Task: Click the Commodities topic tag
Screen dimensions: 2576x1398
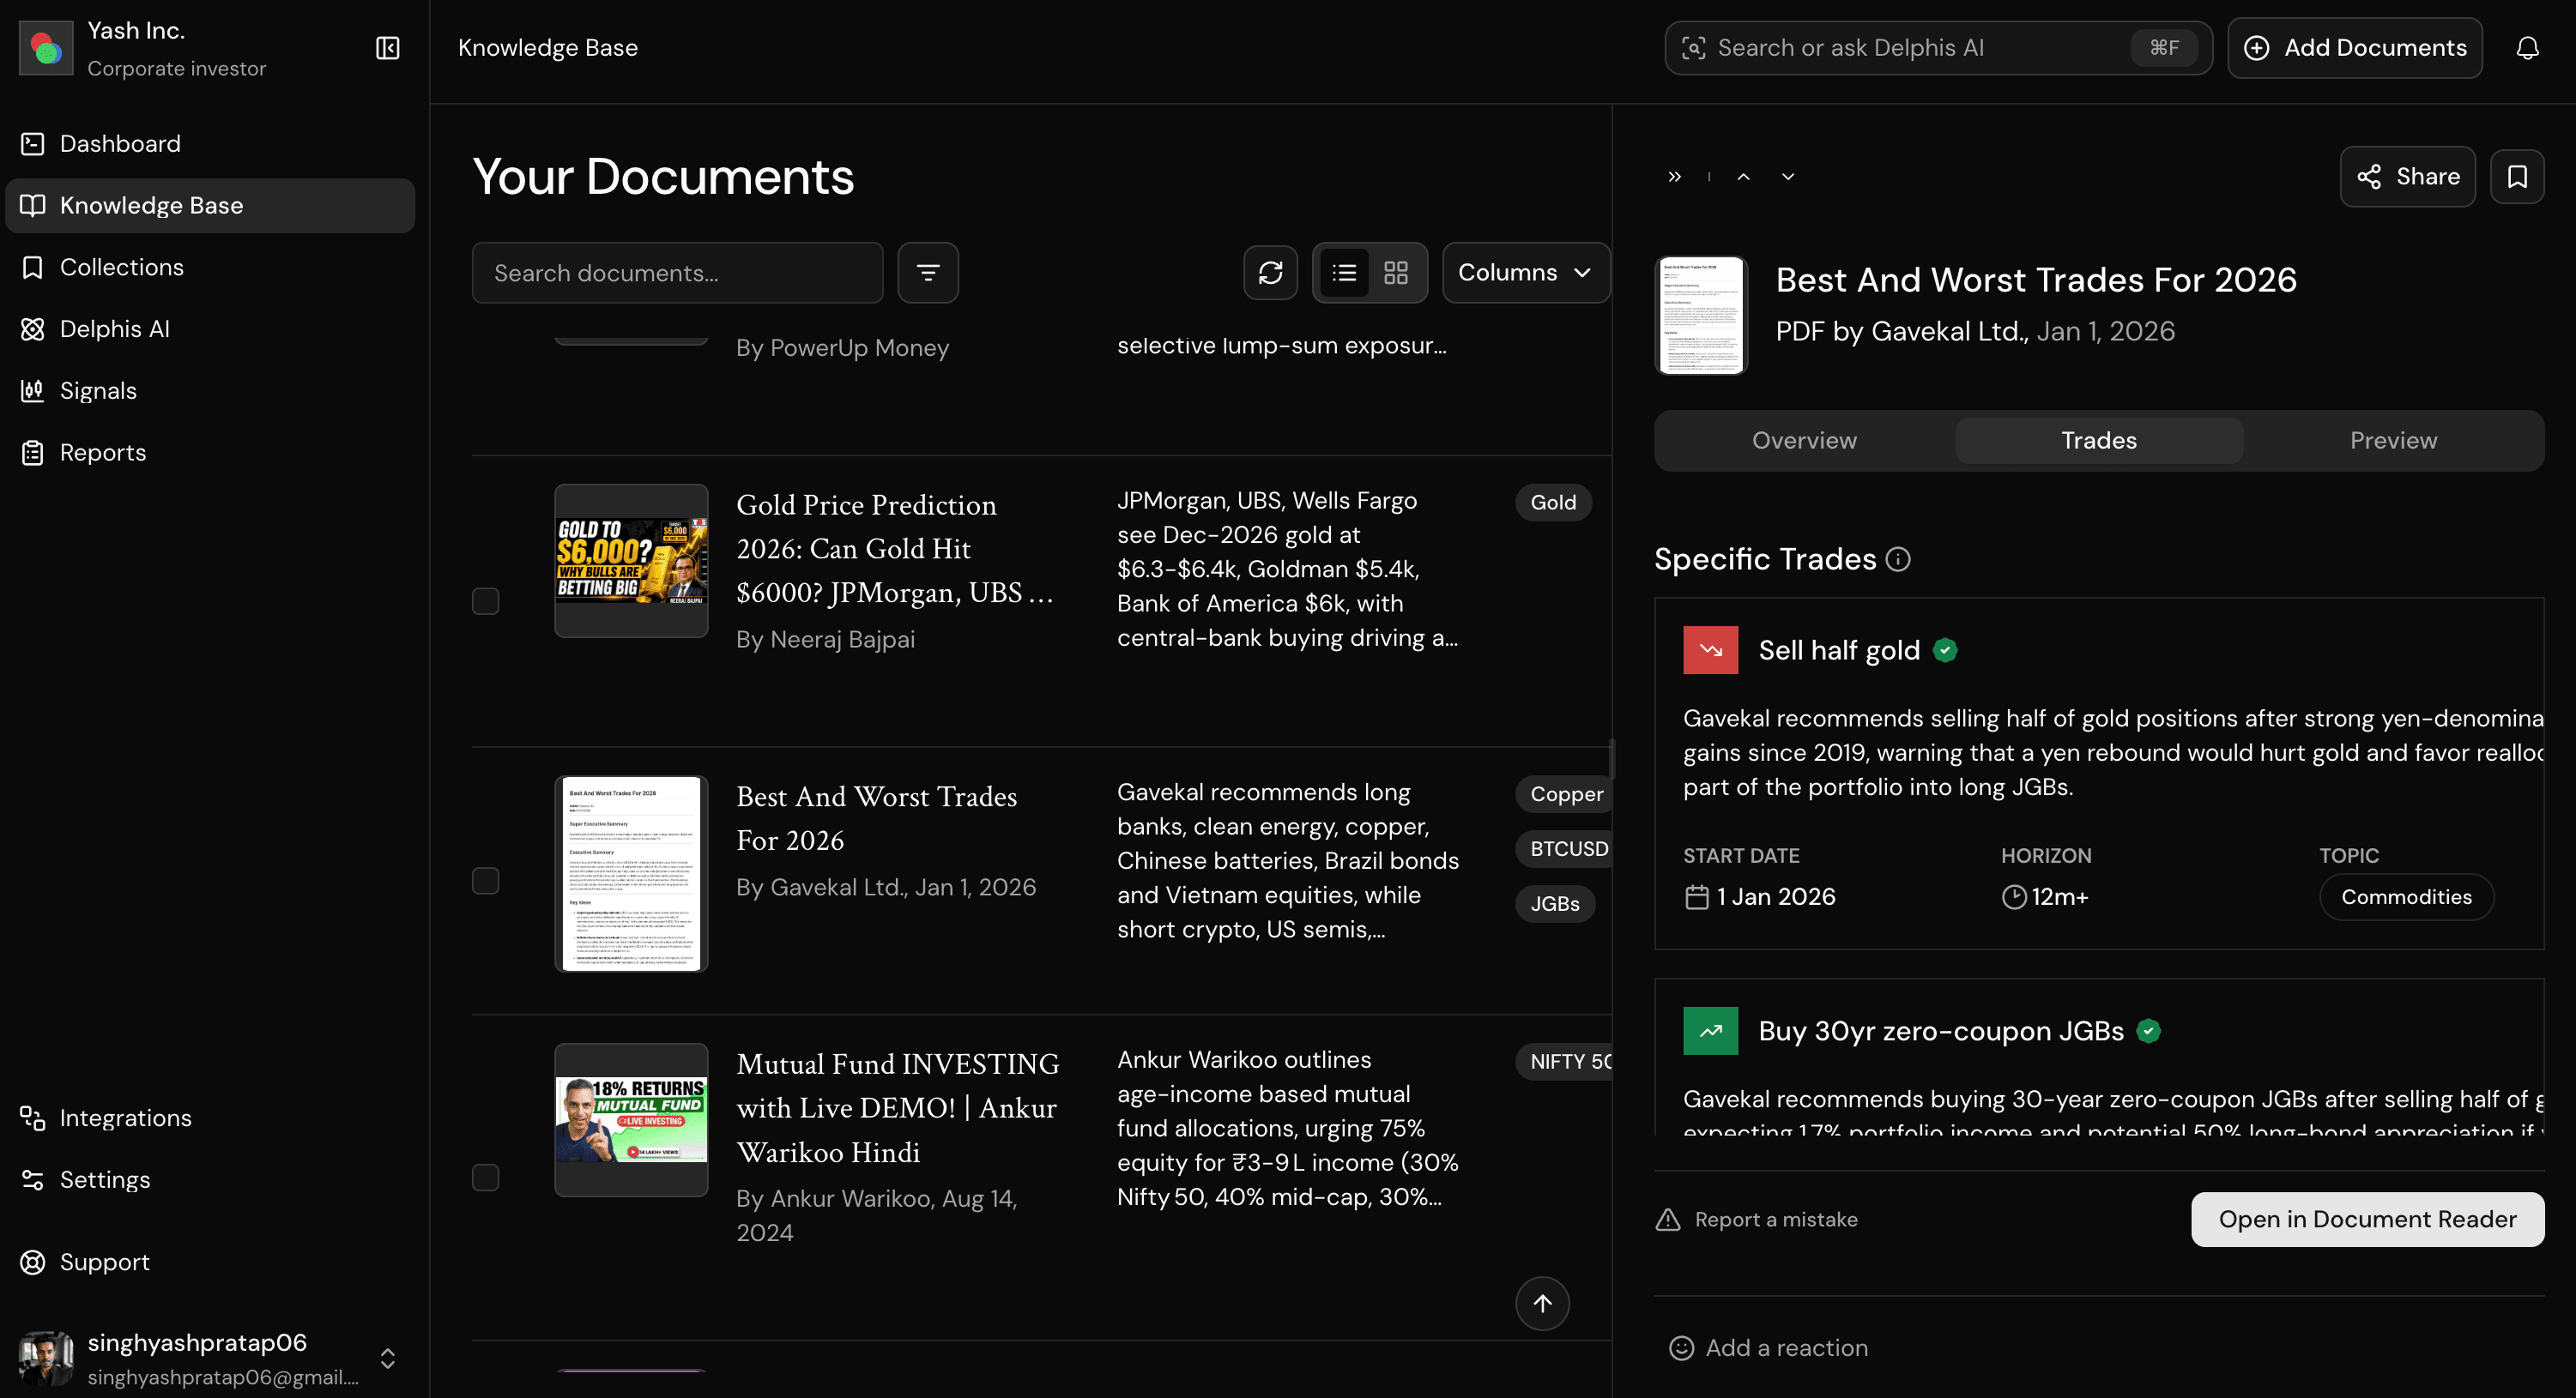Action: tap(2406, 897)
